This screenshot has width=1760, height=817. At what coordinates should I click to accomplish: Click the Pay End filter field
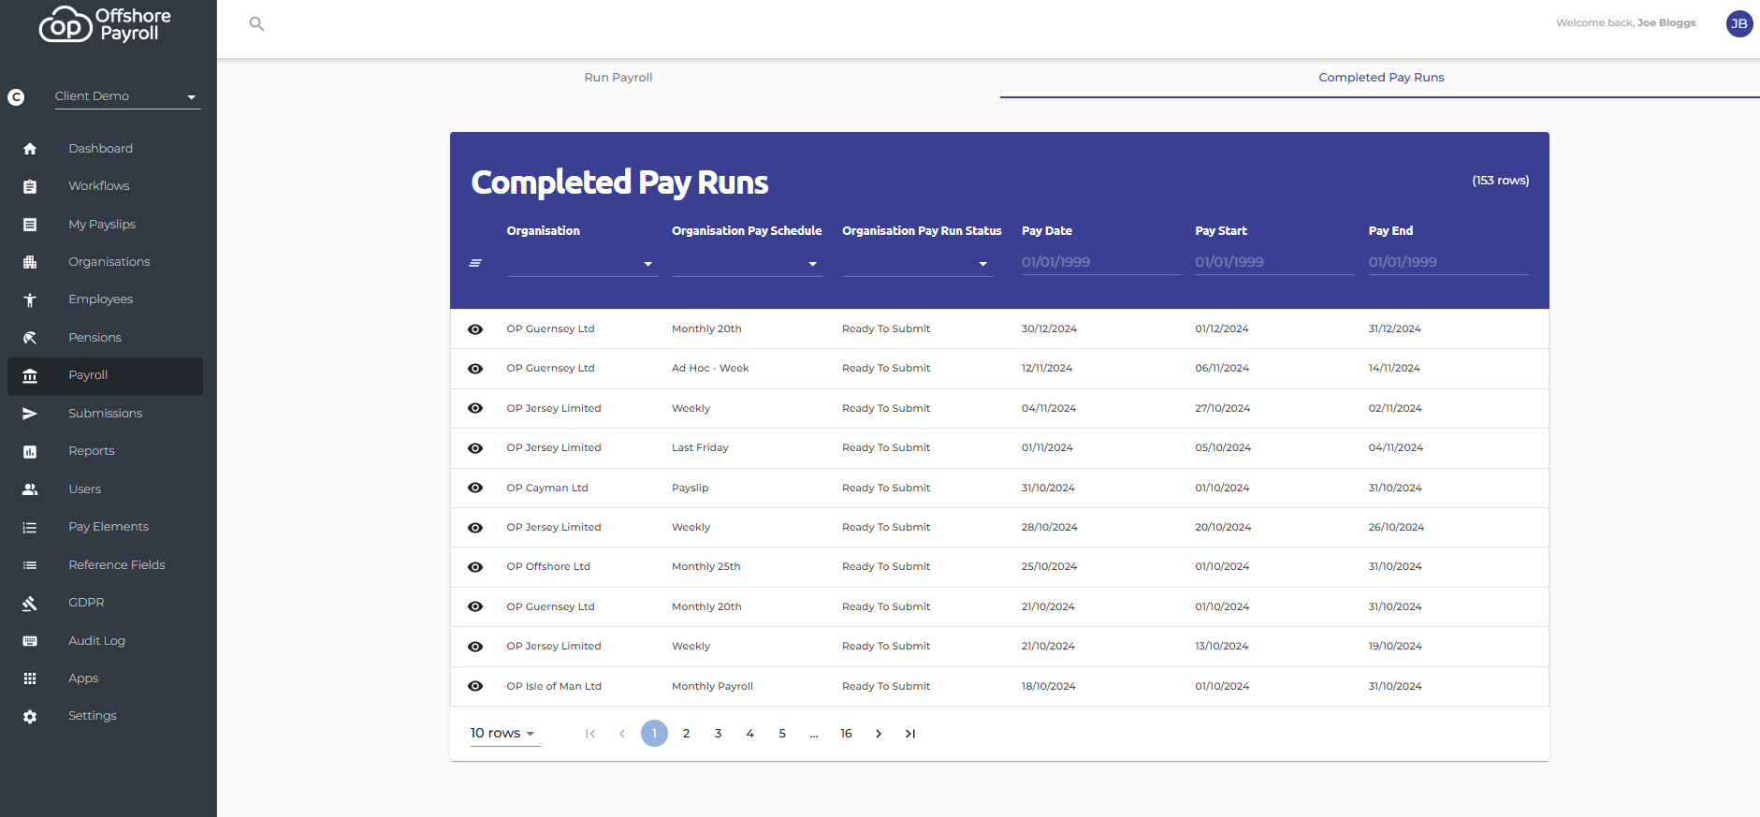pyautogui.click(x=1447, y=262)
